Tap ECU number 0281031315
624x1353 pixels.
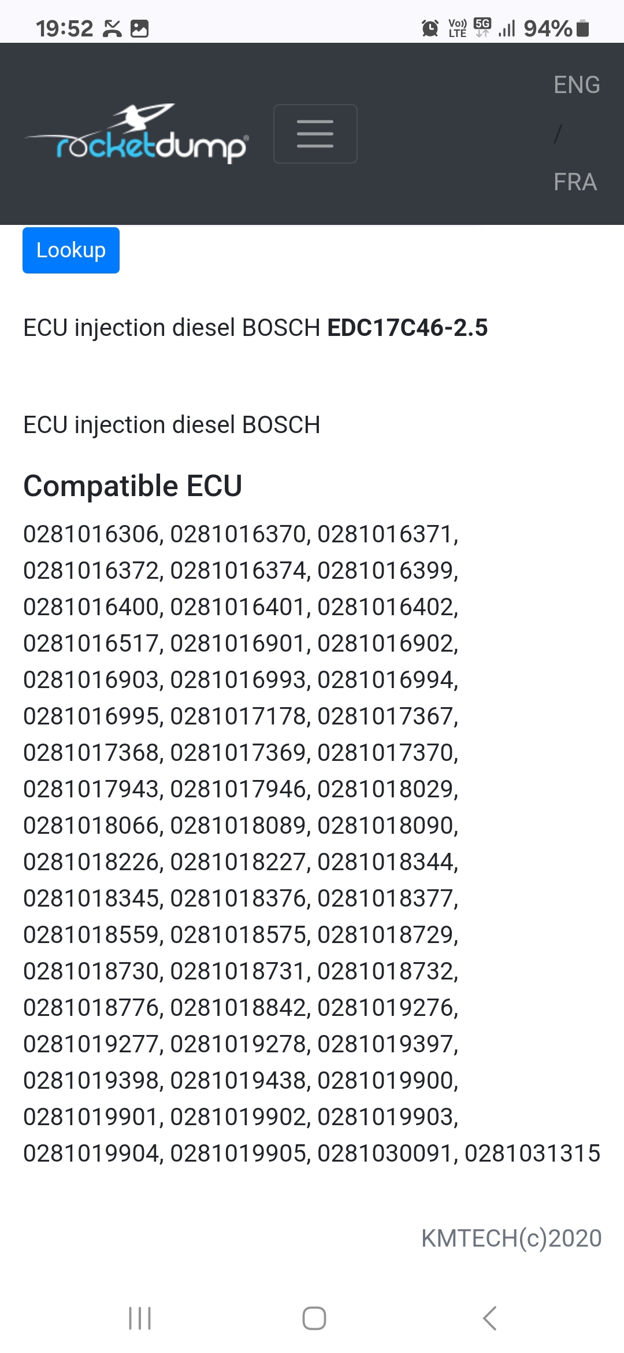click(532, 1154)
